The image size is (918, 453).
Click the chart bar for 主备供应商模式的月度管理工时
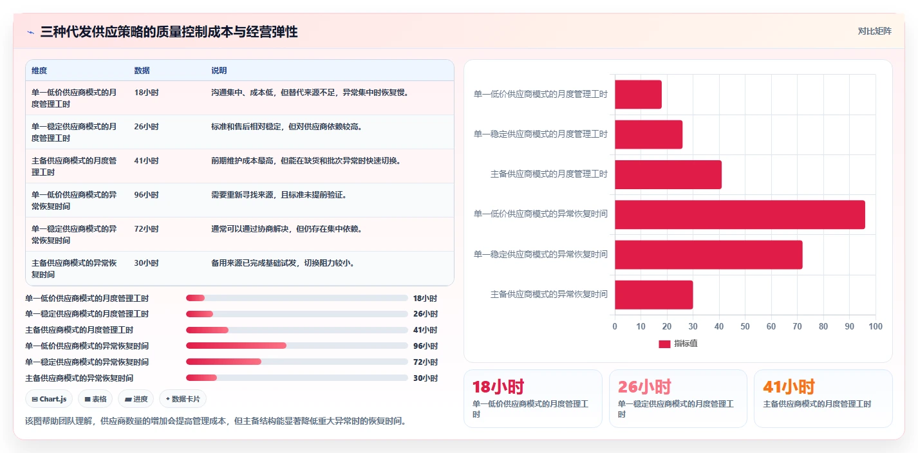(668, 174)
